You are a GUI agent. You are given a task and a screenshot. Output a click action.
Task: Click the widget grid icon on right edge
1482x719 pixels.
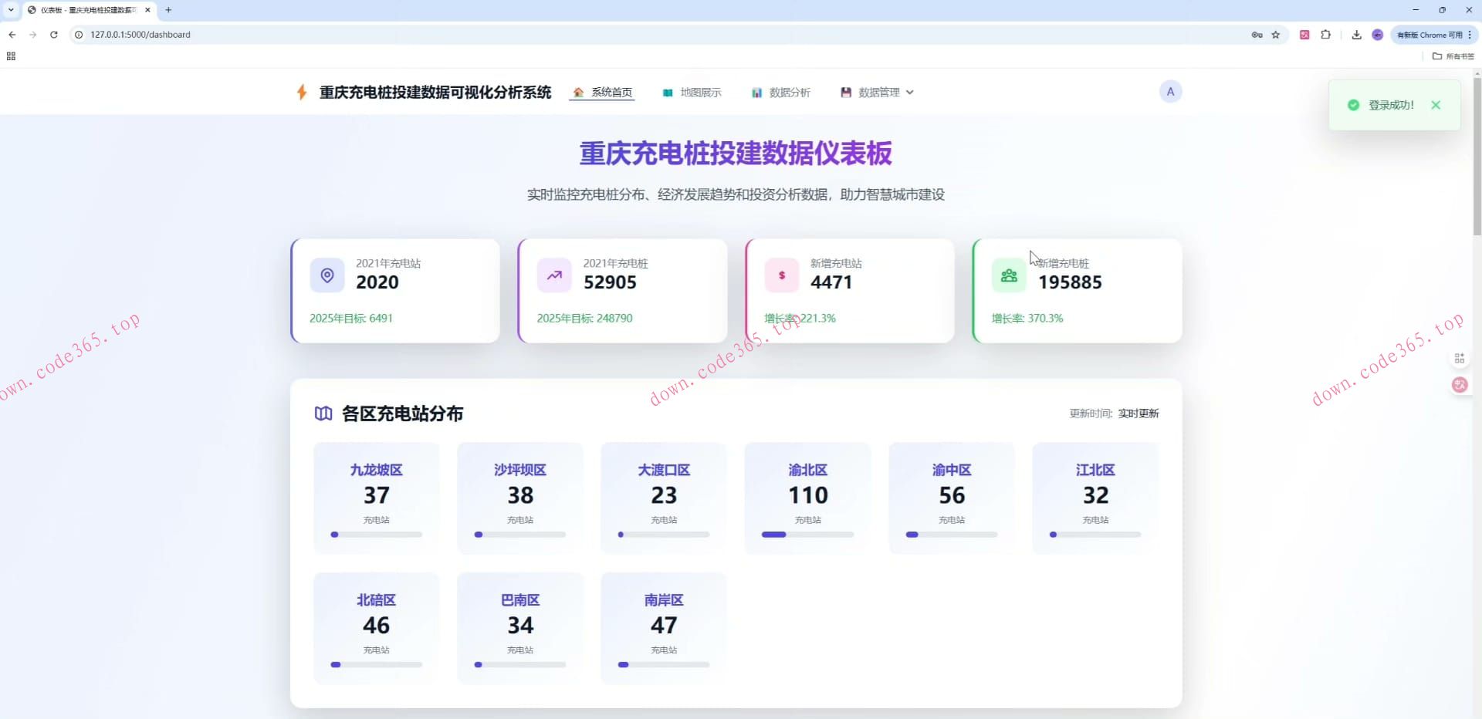(x=1459, y=357)
